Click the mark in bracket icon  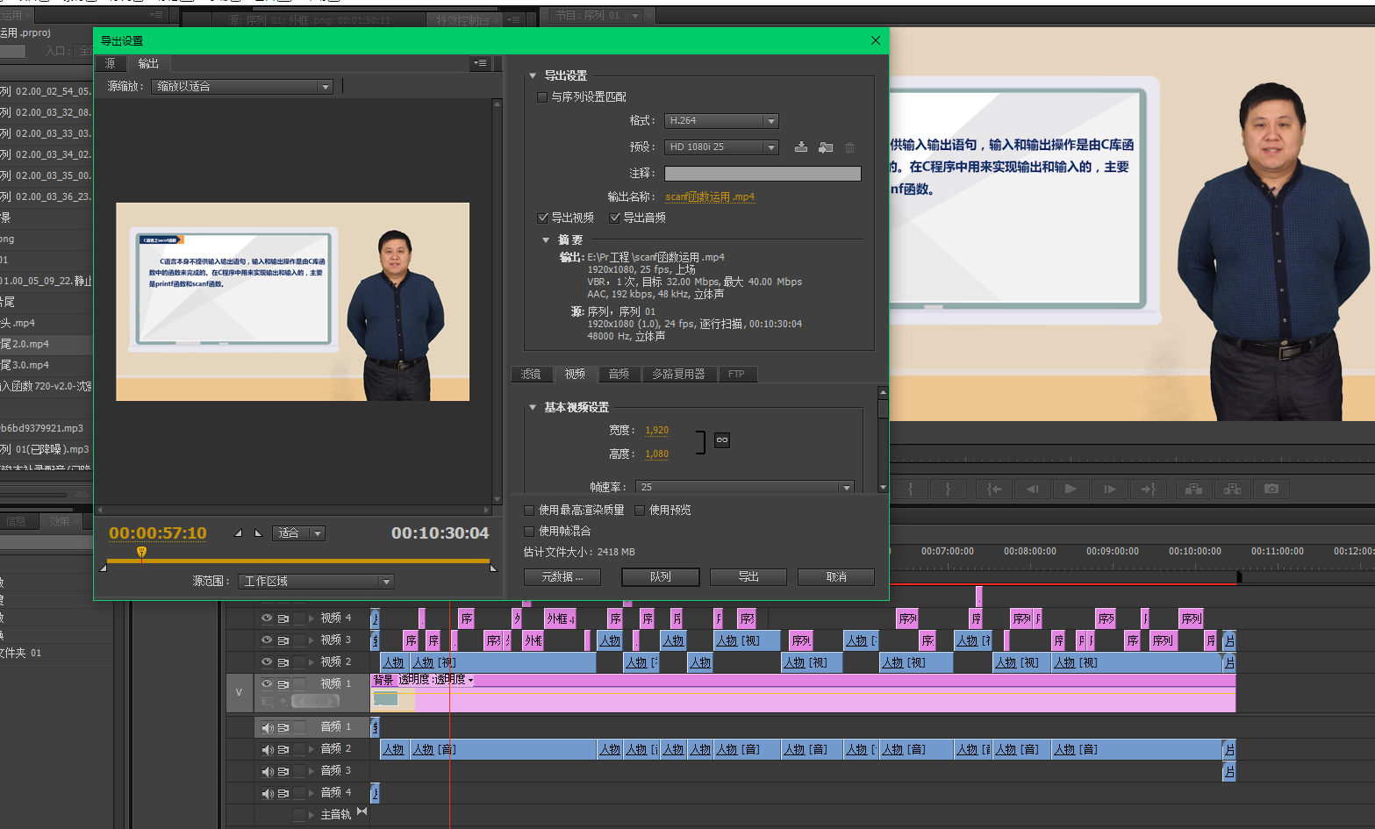[x=910, y=489]
